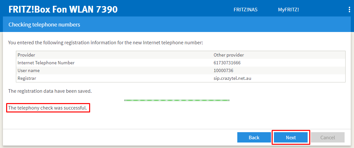Select the telephone number 61730731666
This screenshot has height=148, width=354.
tap(227, 63)
